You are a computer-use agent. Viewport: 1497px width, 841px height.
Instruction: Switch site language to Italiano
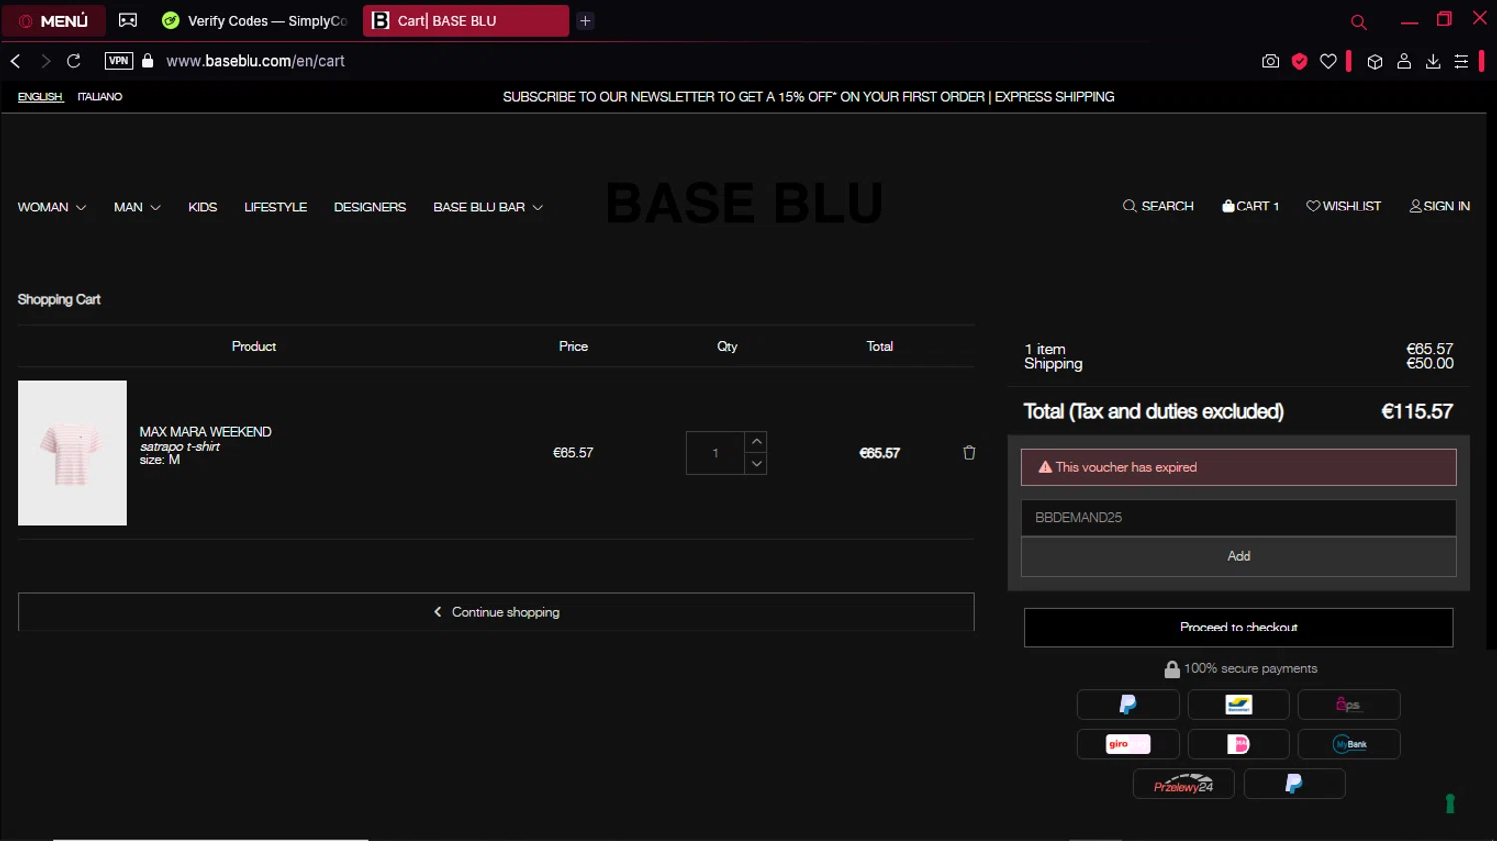tap(100, 97)
